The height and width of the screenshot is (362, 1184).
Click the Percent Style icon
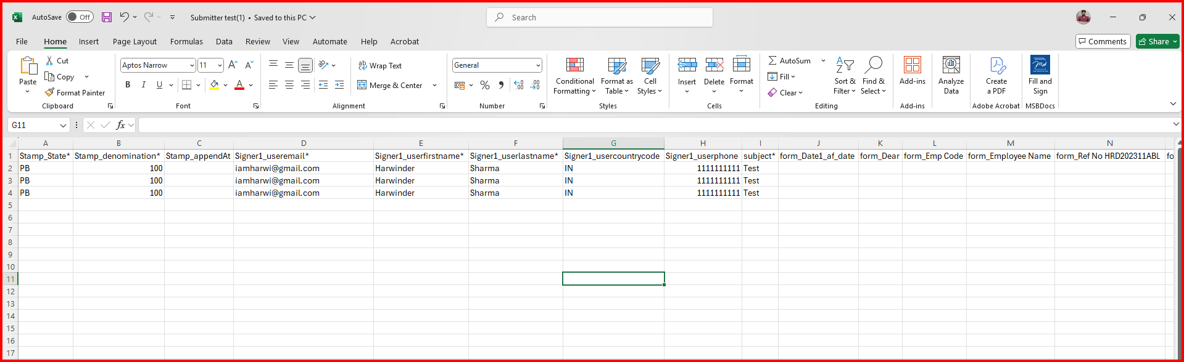pos(485,85)
